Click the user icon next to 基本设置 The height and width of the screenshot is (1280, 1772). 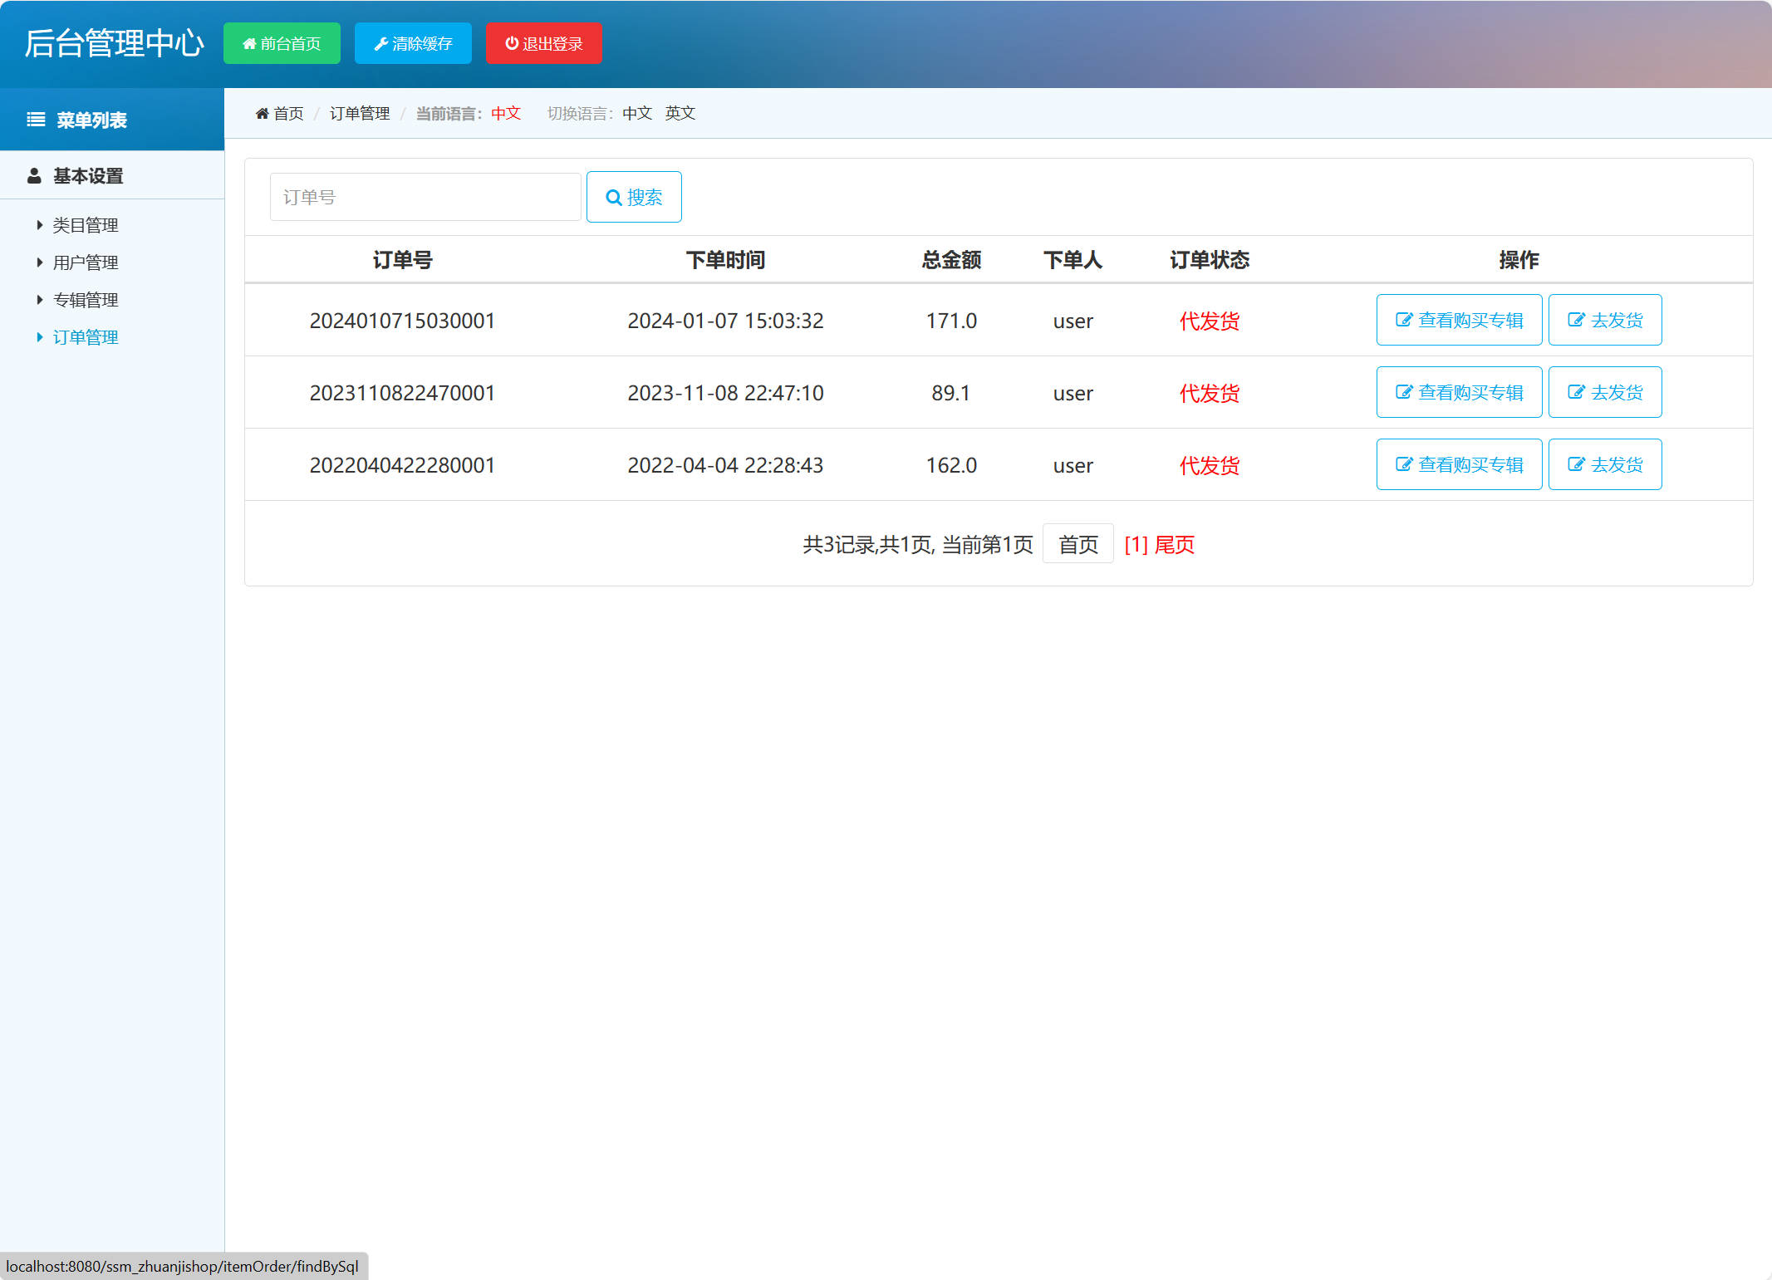point(33,175)
